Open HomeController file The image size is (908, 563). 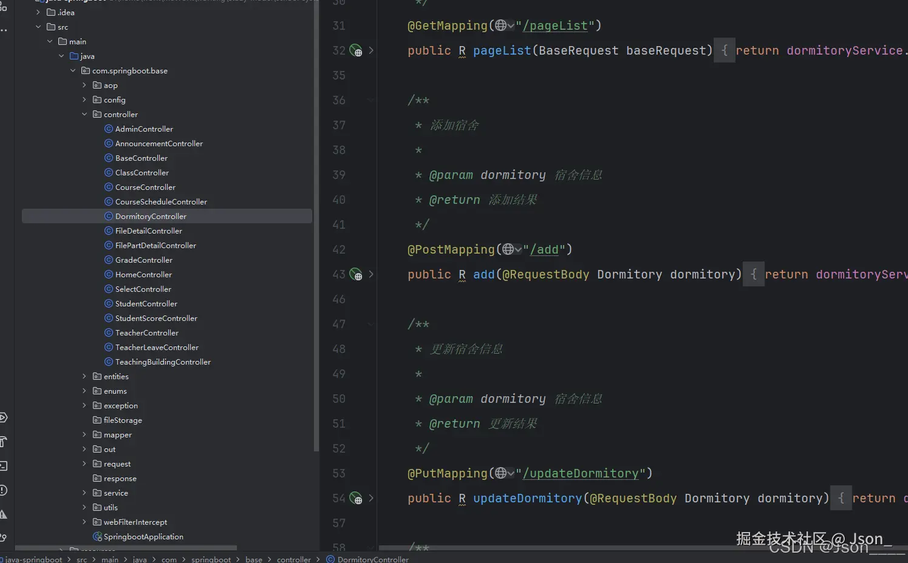click(143, 274)
